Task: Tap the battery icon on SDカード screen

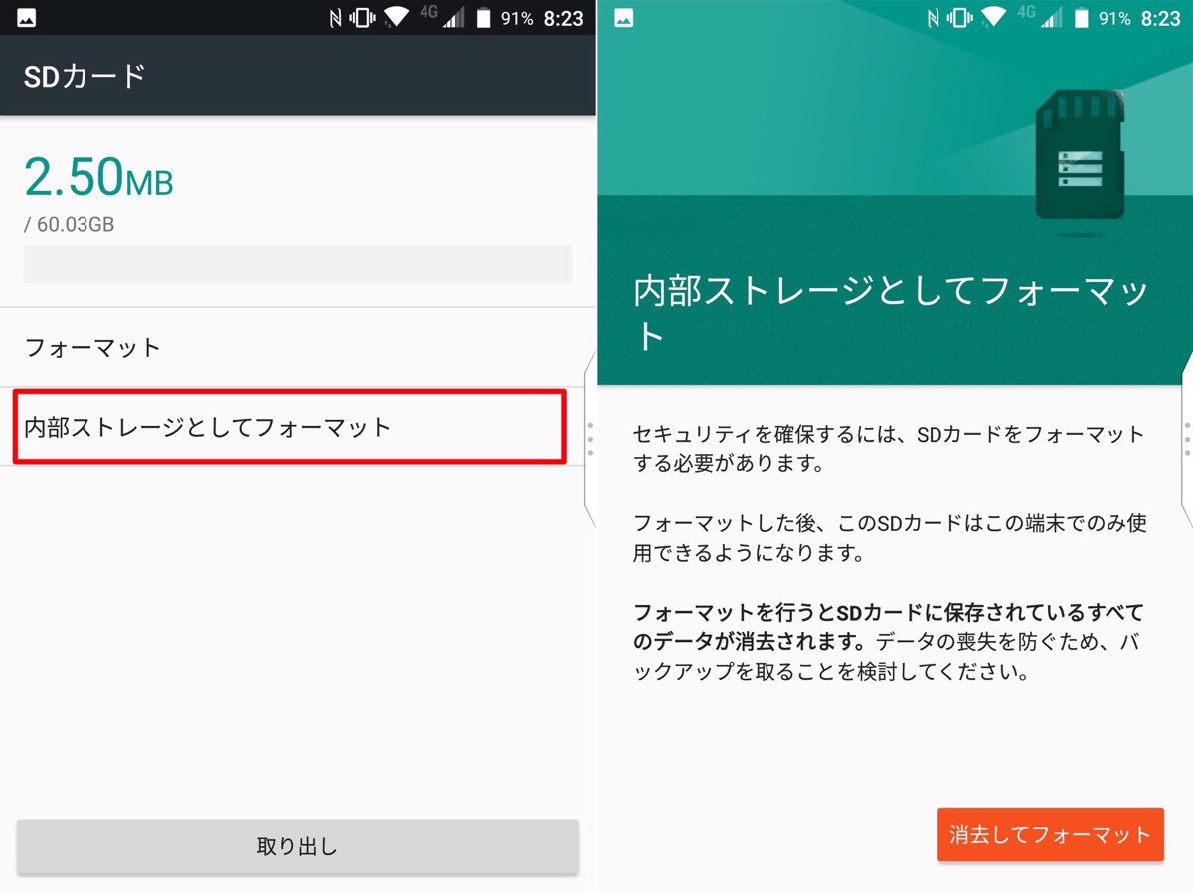Action: click(483, 18)
